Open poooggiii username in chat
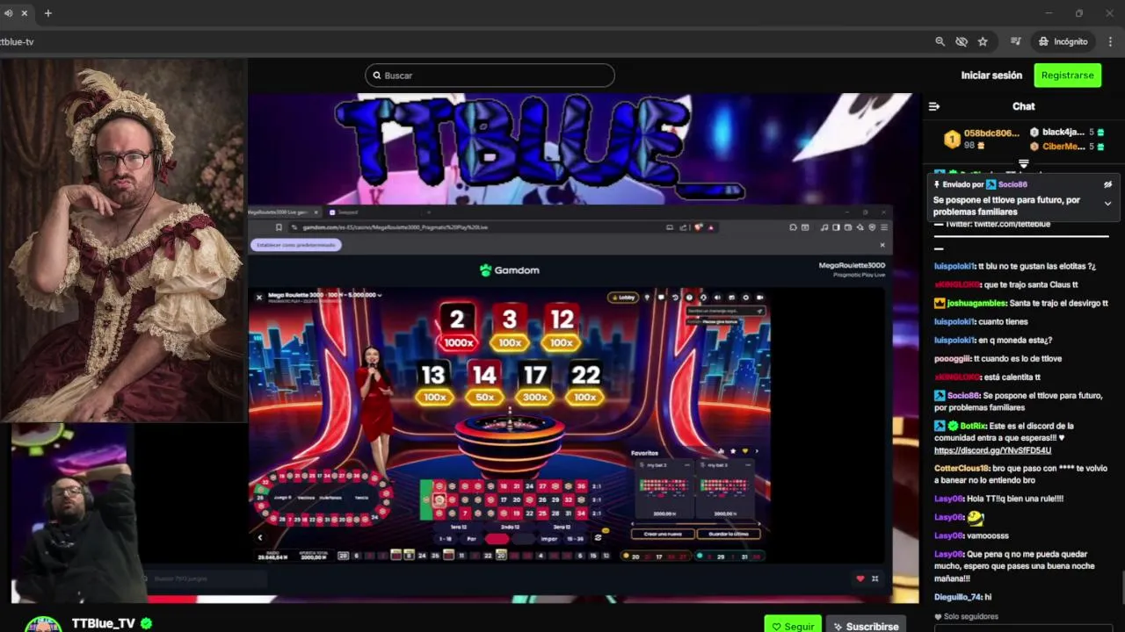The height and width of the screenshot is (632, 1125). (x=952, y=358)
